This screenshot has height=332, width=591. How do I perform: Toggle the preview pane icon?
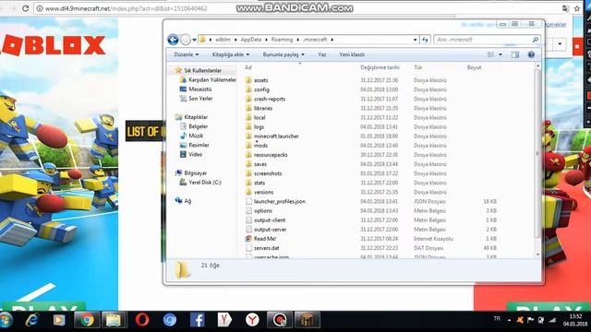pos(515,54)
